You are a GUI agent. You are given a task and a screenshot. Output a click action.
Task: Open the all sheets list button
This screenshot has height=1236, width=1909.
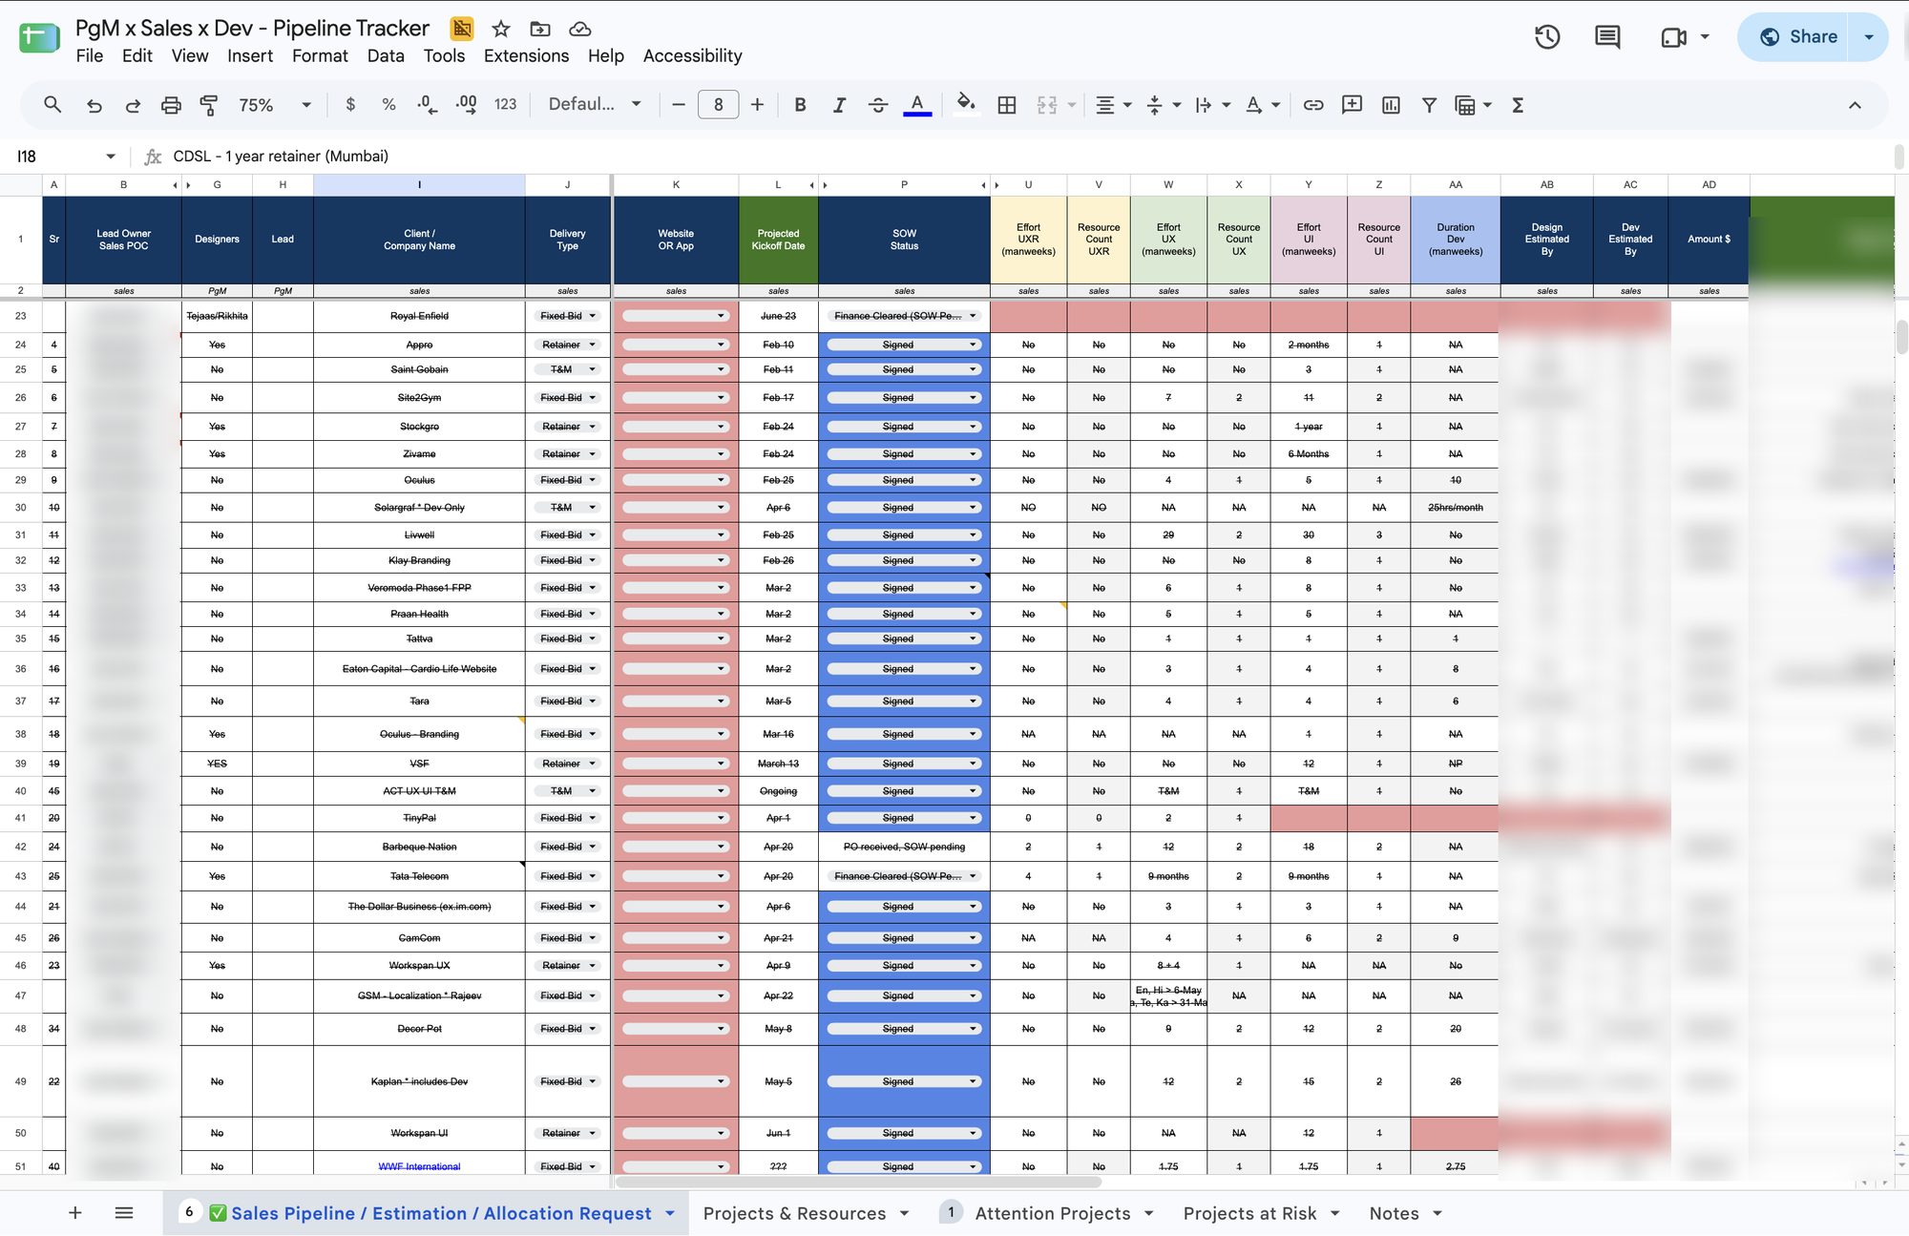tap(123, 1213)
